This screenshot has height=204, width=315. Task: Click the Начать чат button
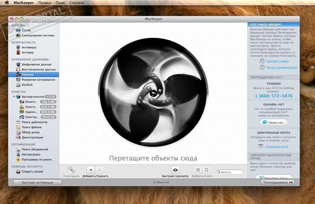[274, 123]
